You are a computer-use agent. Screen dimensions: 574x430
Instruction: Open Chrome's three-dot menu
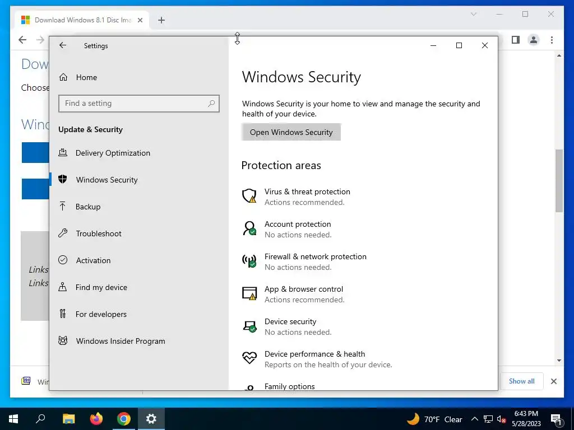pos(552,40)
